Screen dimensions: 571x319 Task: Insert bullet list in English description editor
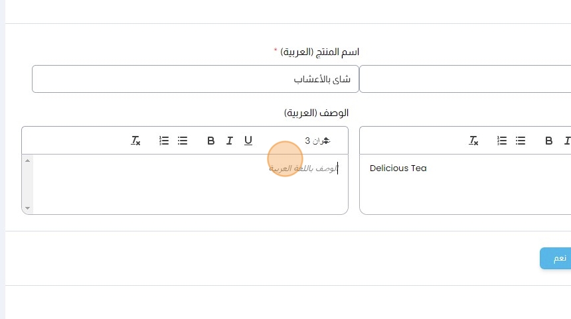[x=521, y=141]
